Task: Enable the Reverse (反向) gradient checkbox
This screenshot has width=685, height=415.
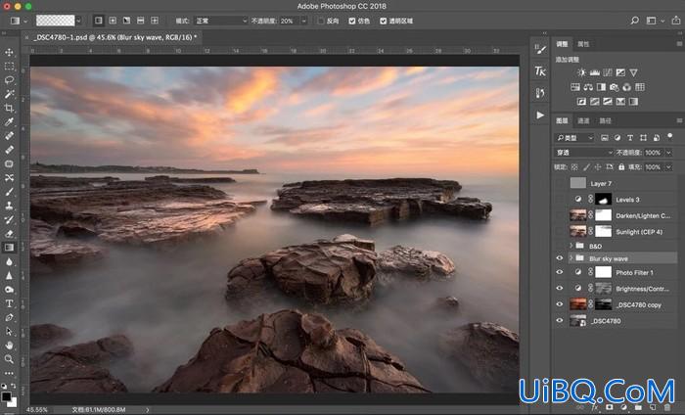Action: [x=321, y=21]
